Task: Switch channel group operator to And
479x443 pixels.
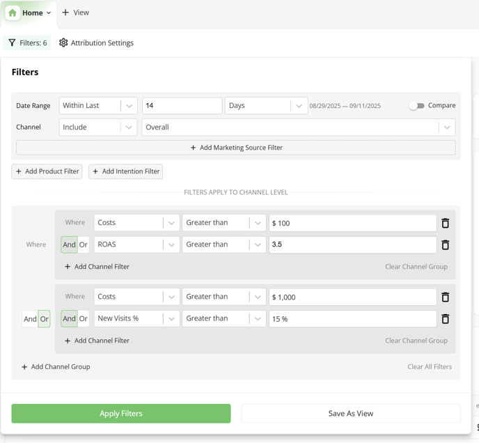Action: [x=30, y=319]
